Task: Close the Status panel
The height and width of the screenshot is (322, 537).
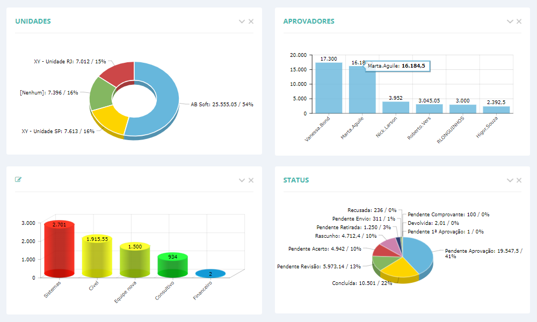Action: point(519,180)
